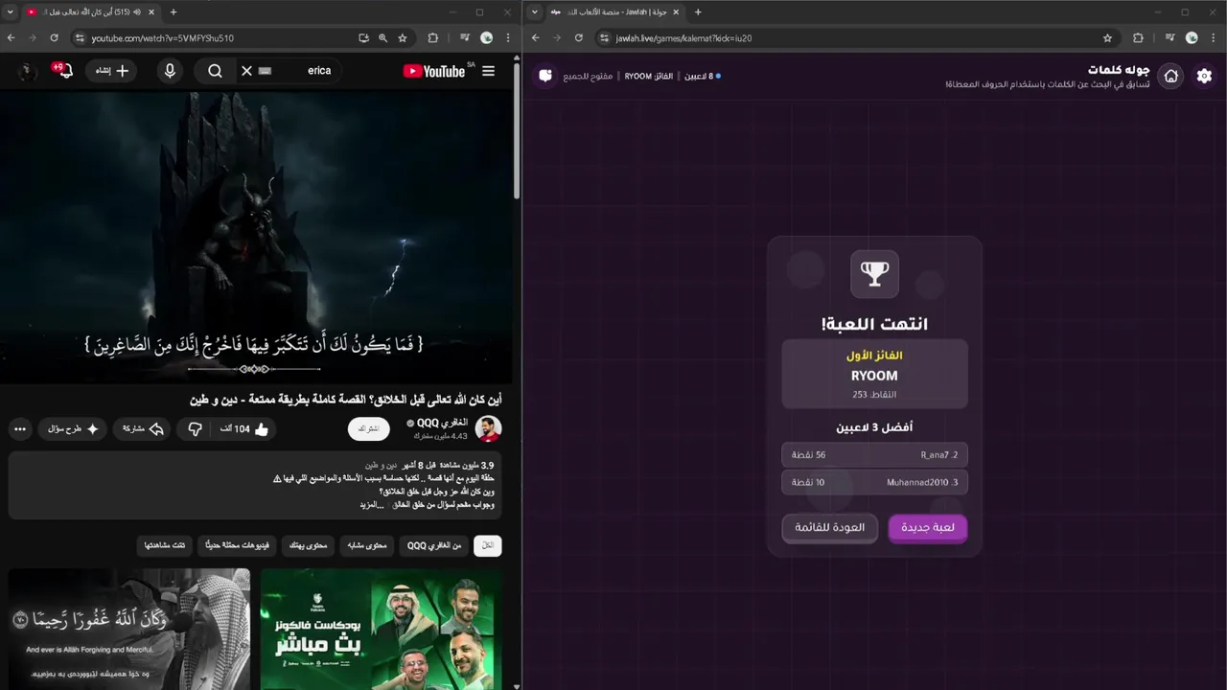Open extensions puzzle icon in YouTube window
The image size is (1227, 690).
point(432,38)
